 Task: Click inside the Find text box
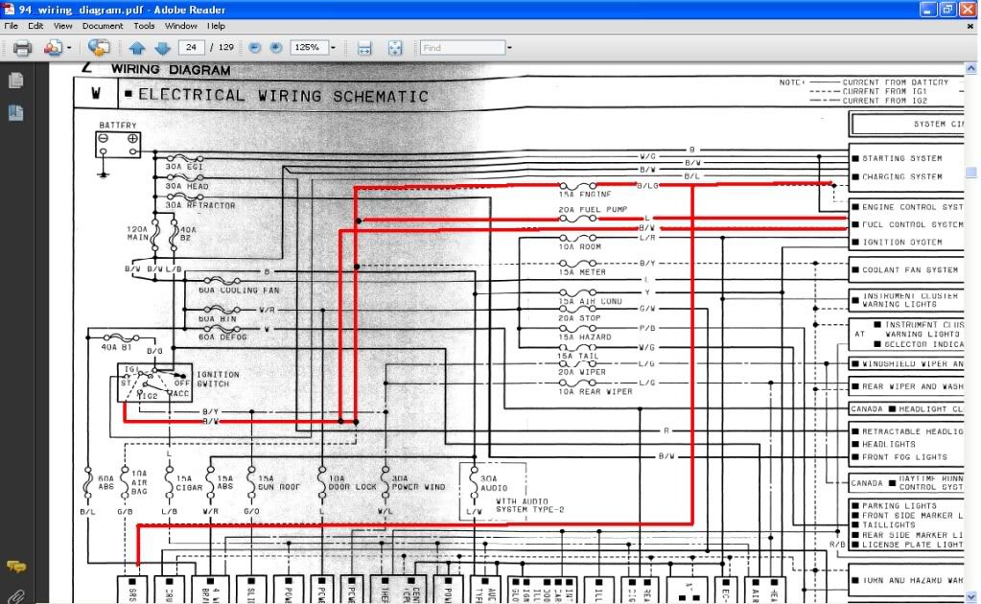coord(462,48)
